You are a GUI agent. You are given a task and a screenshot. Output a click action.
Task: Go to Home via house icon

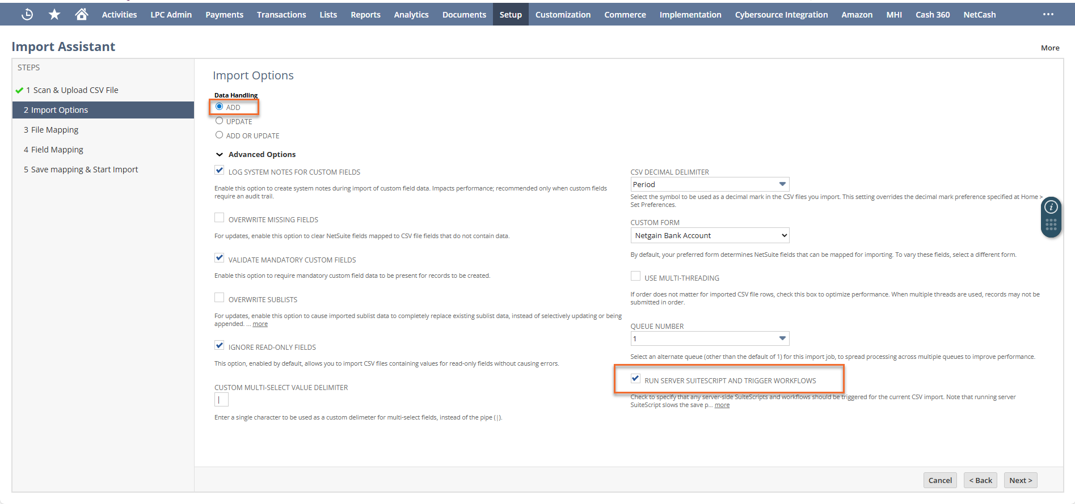click(x=82, y=15)
